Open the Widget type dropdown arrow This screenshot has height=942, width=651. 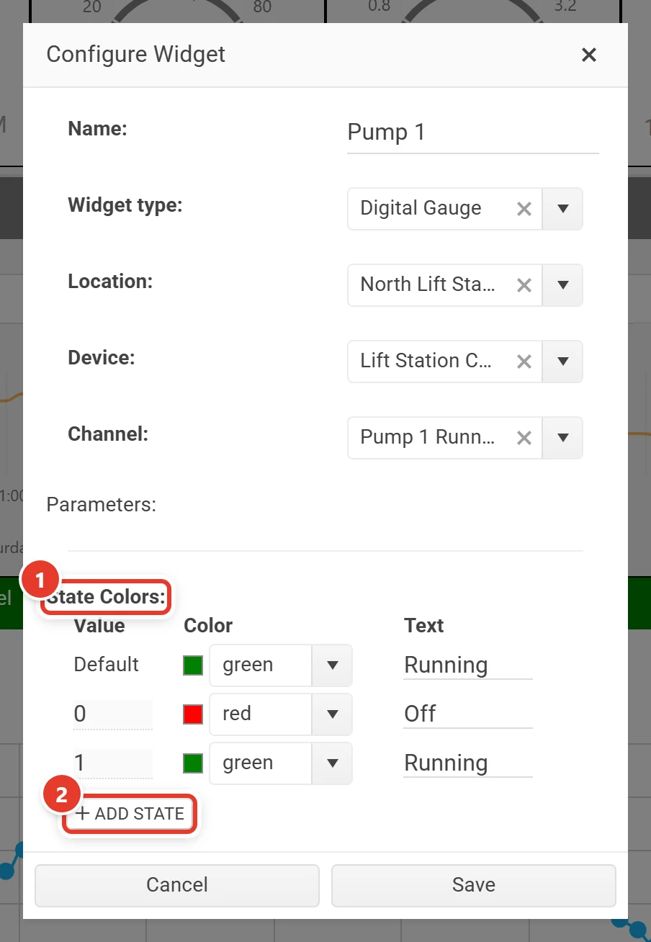tap(562, 209)
